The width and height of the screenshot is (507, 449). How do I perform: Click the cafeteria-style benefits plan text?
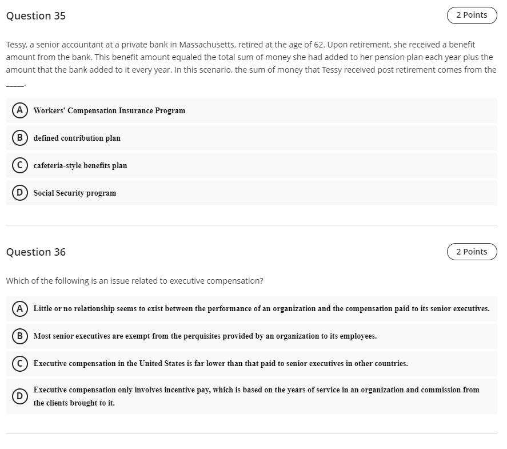79,165
